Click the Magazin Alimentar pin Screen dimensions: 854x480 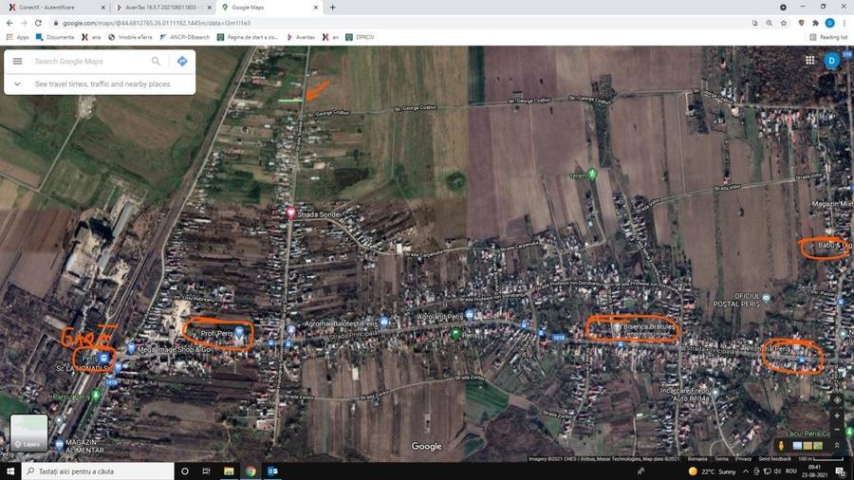point(60,445)
